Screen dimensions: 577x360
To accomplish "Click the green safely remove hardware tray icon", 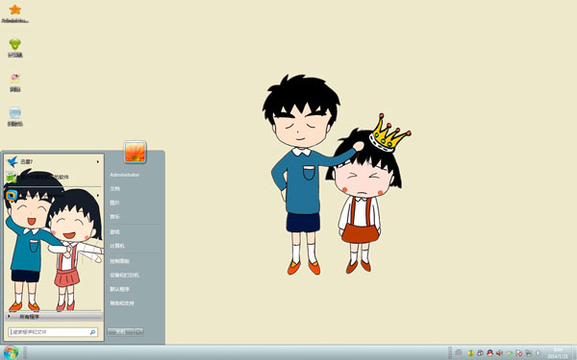I will (x=510, y=353).
